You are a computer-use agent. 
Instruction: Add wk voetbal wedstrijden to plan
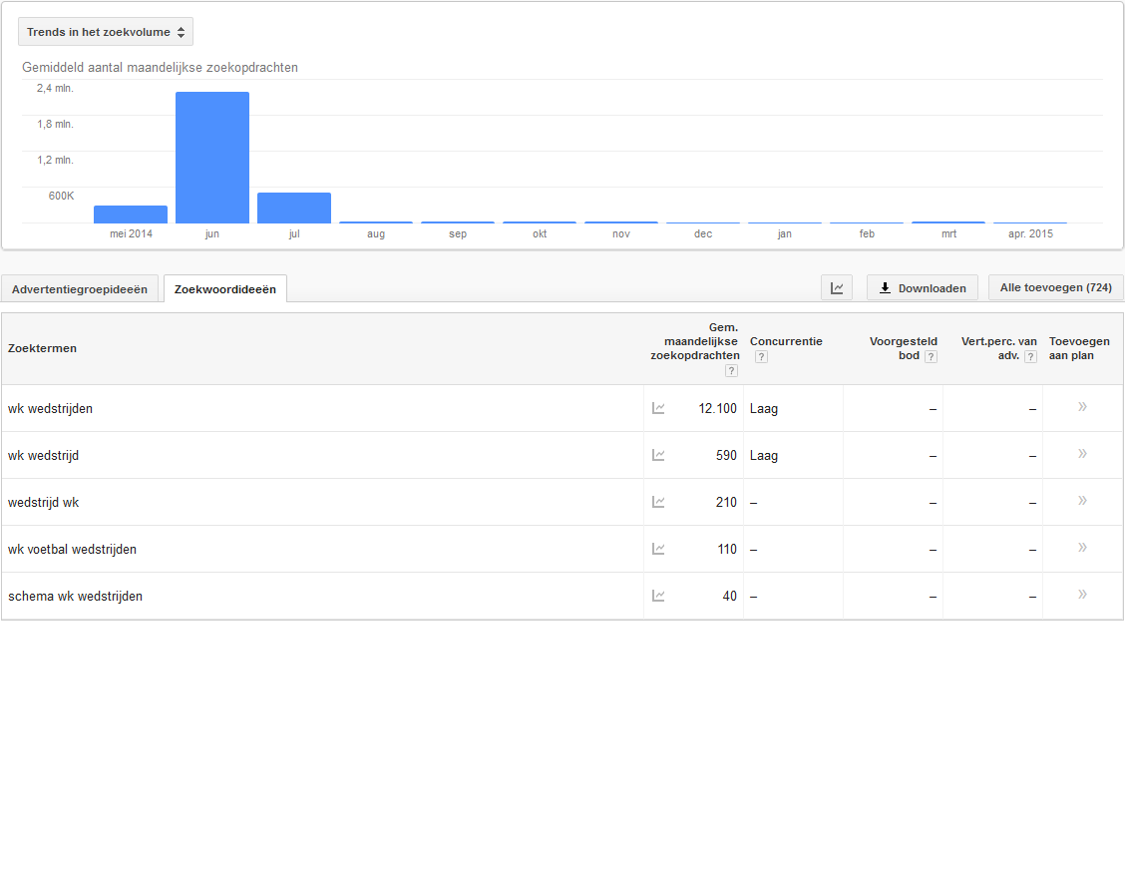(x=1083, y=548)
